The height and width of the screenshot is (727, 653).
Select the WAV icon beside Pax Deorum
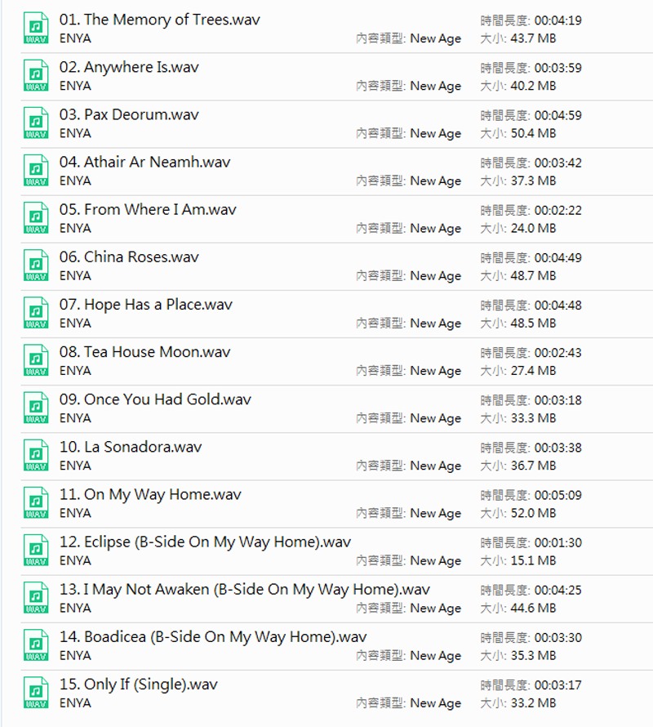35,123
